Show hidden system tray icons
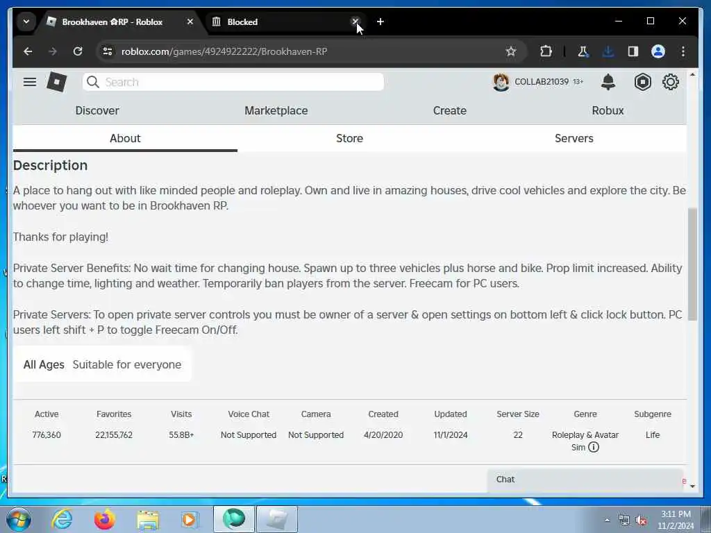Image resolution: width=711 pixels, height=533 pixels. coord(607,521)
